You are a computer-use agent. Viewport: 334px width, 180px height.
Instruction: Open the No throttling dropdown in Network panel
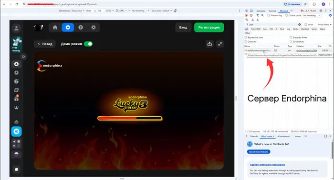coord(312,16)
